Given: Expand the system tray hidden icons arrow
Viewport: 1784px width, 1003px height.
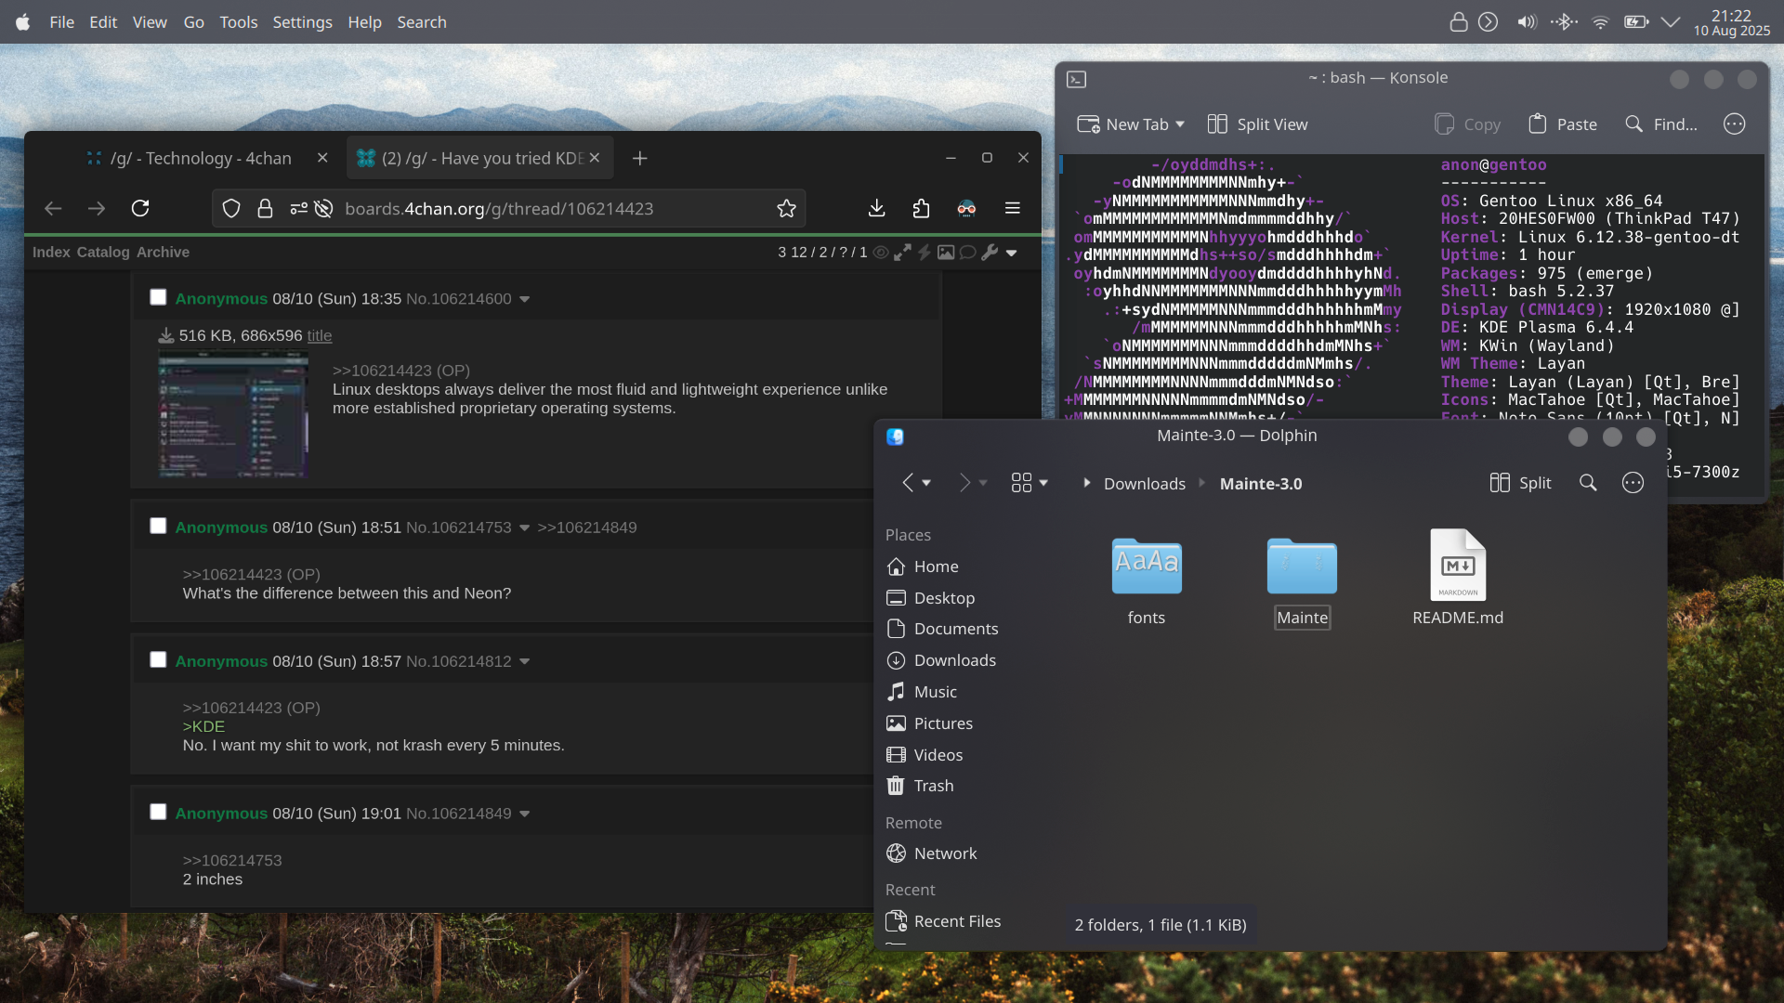Looking at the screenshot, I should point(1670,22).
